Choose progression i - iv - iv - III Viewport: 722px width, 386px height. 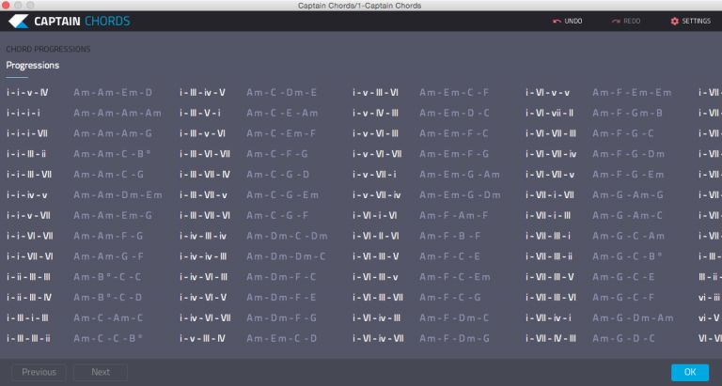(x=203, y=256)
